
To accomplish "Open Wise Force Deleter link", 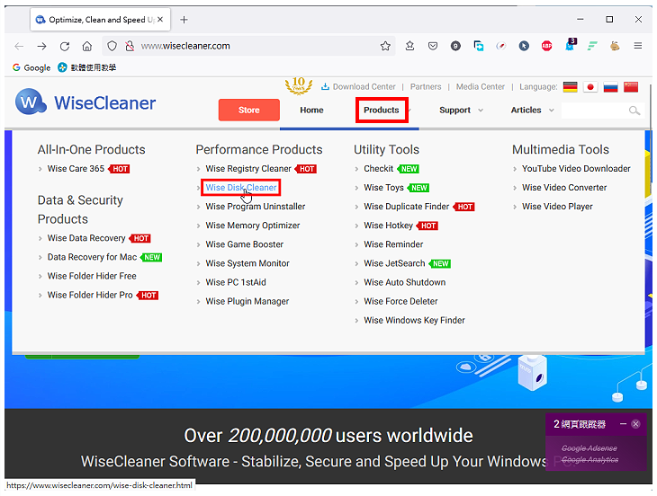I will tap(400, 301).
